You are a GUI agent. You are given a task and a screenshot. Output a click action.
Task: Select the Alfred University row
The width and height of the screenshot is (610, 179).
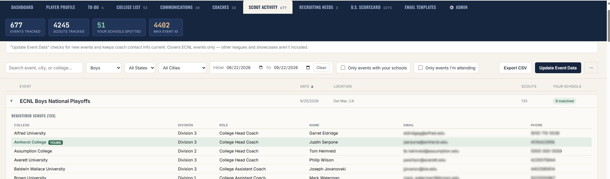tap(301, 133)
